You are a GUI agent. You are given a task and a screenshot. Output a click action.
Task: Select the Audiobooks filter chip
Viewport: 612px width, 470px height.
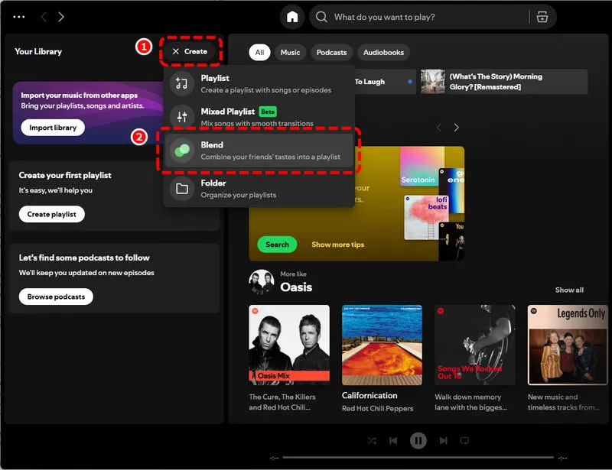pos(383,52)
